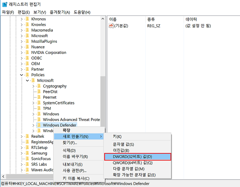Viewport: 240px width, 187px height.
Task: Expand the Windows Defender key
Action: [x=33, y=125]
